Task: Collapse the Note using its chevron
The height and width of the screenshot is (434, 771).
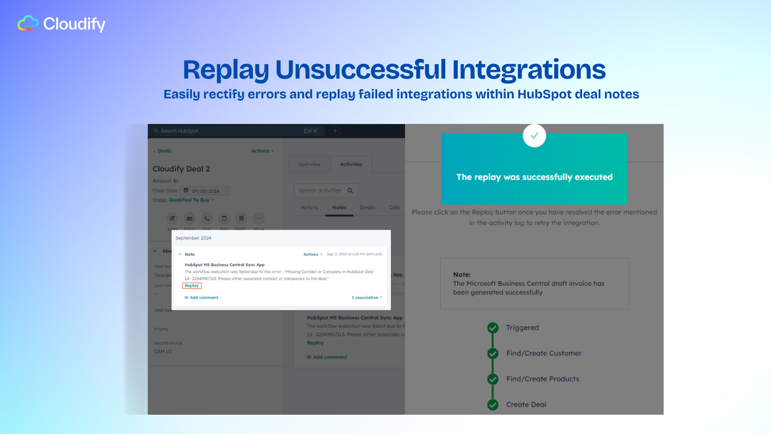Action: [x=180, y=254]
